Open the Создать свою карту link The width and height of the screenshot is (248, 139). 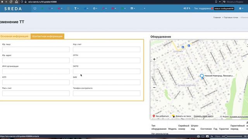pyautogui.click(x=203, y=116)
